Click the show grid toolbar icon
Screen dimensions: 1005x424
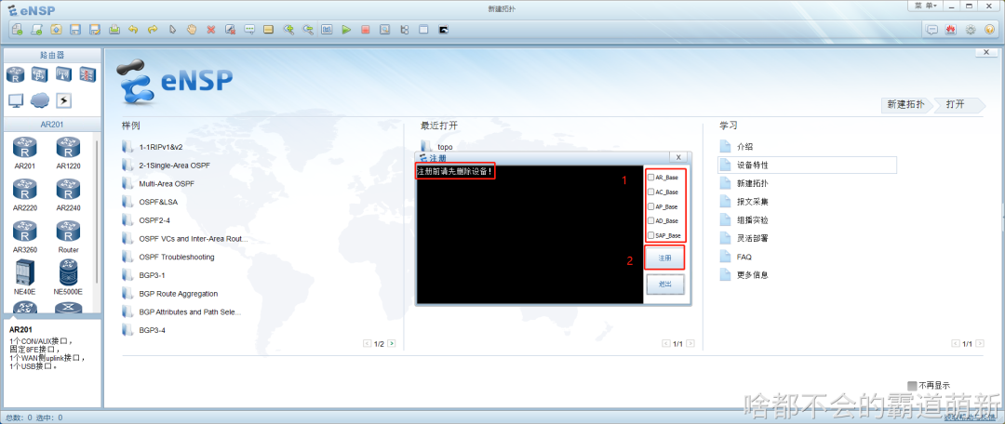[423, 30]
